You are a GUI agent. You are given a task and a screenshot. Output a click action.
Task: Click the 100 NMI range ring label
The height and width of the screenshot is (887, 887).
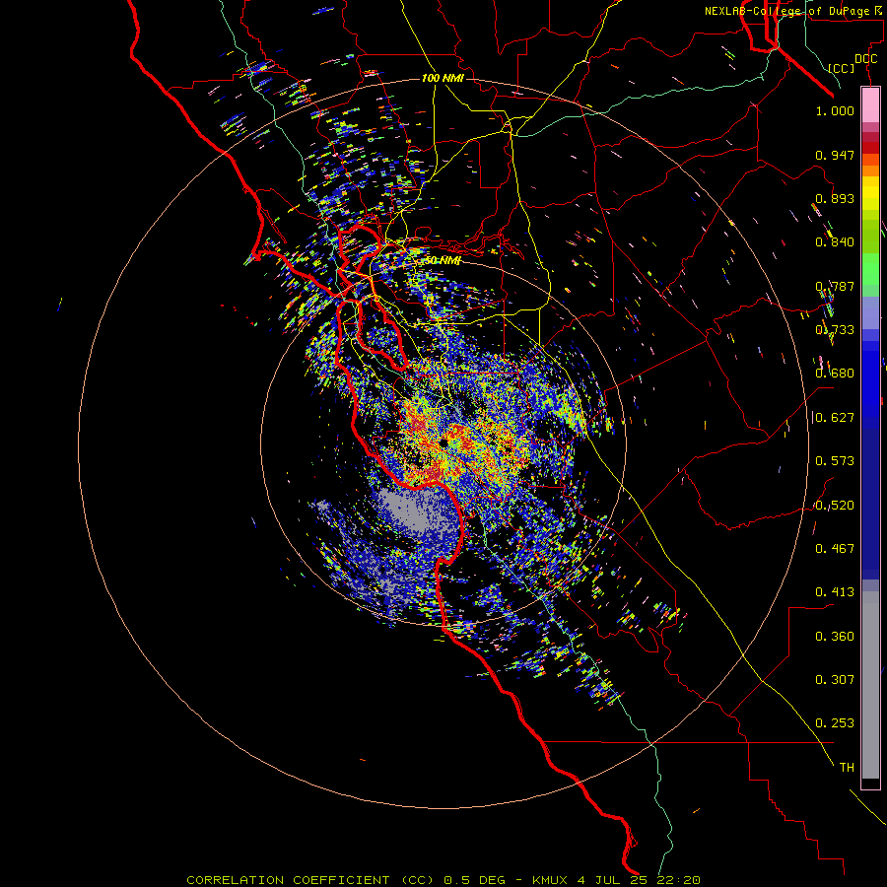(x=443, y=78)
